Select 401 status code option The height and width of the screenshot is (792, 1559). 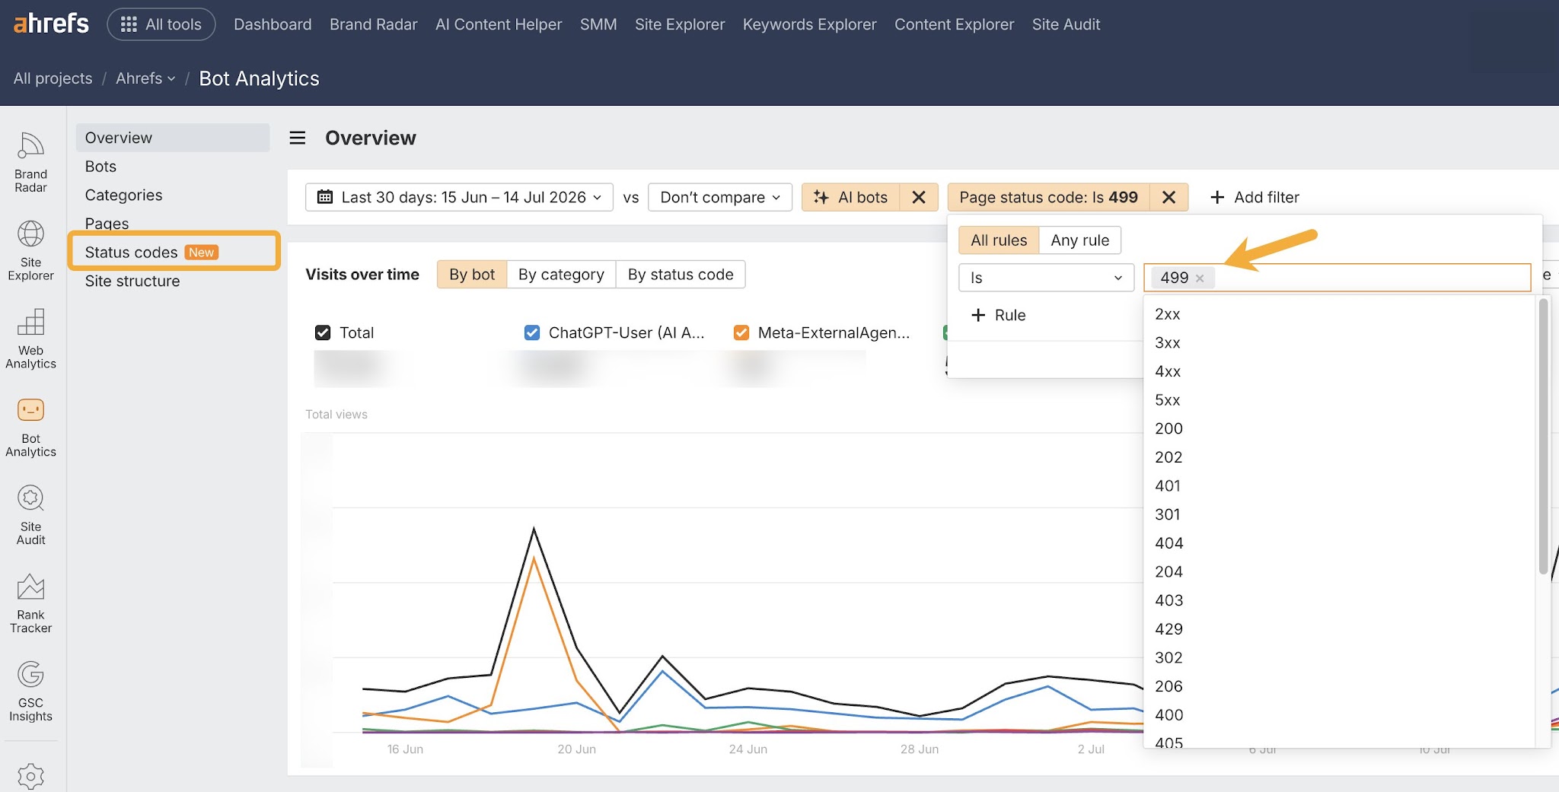[x=1168, y=485]
